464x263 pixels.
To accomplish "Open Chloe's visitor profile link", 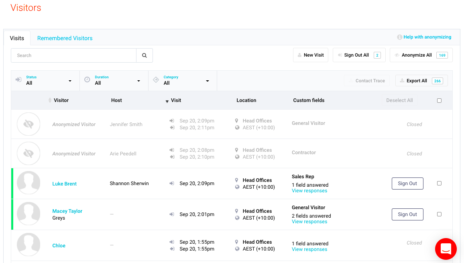I will point(59,245).
